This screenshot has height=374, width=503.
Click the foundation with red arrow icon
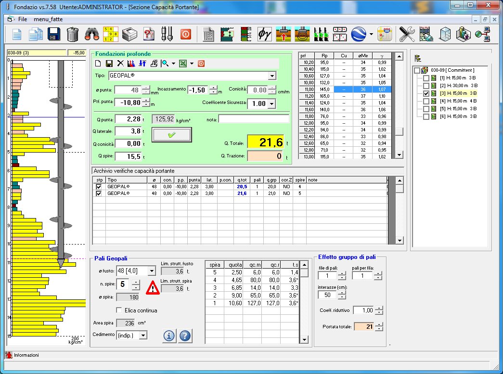tap(283, 34)
